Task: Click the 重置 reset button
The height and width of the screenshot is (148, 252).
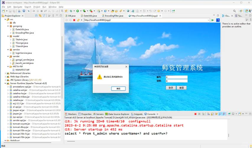Action: (x=182, y=88)
